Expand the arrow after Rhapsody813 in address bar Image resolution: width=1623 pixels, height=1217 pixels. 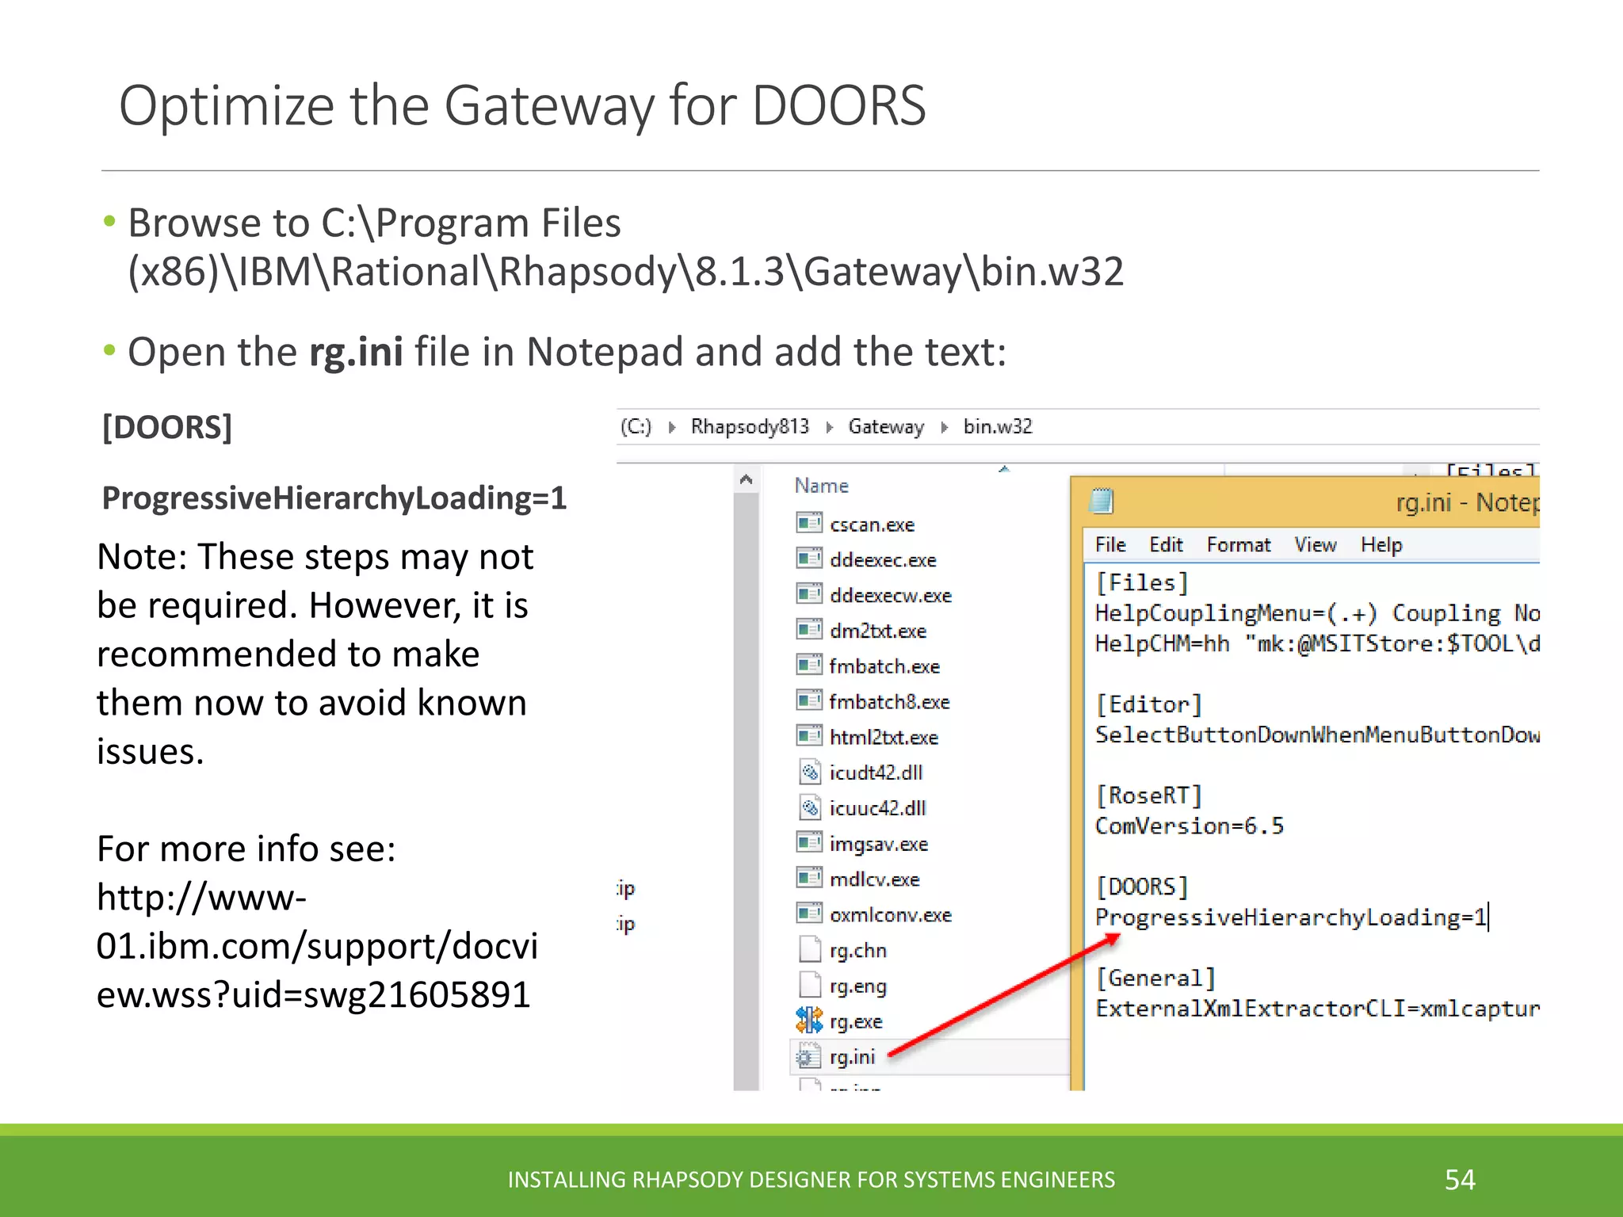(x=829, y=428)
